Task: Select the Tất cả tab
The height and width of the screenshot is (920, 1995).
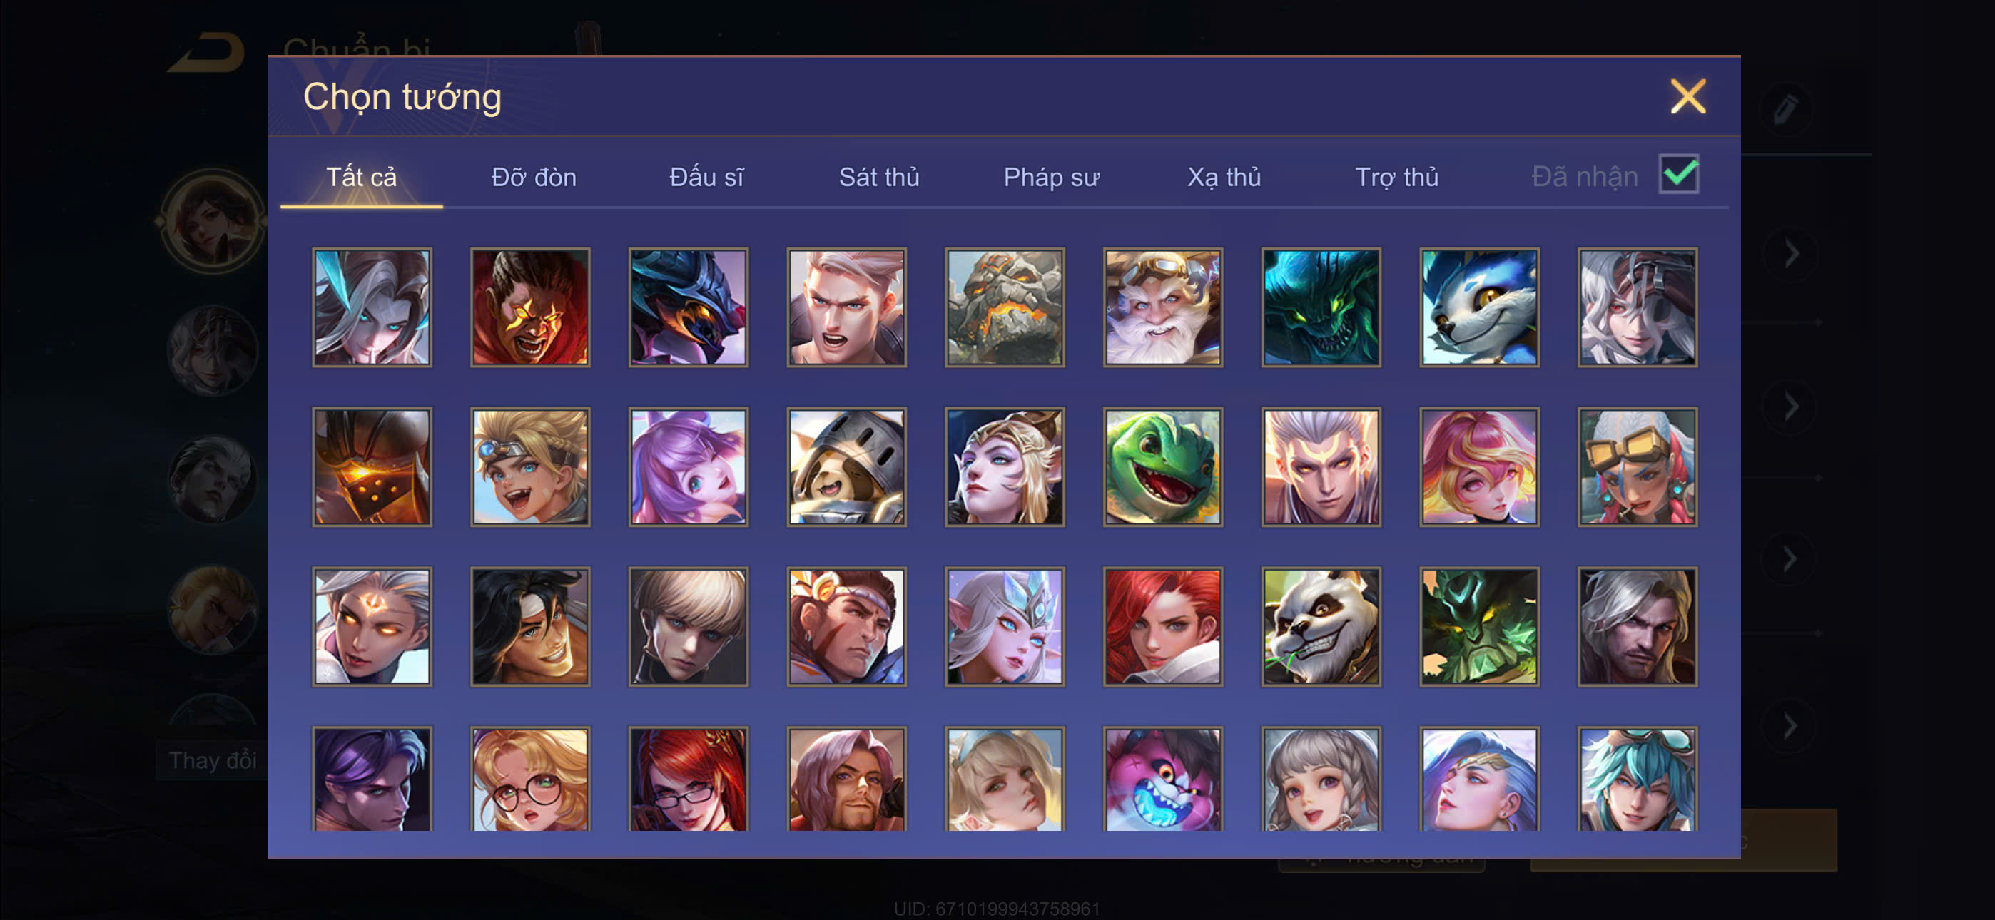Action: click(x=361, y=178)
